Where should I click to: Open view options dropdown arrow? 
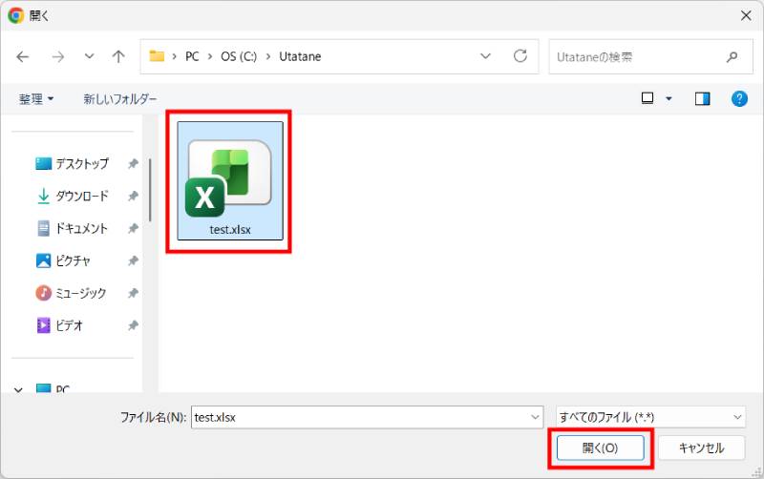(x=669, y=99)
